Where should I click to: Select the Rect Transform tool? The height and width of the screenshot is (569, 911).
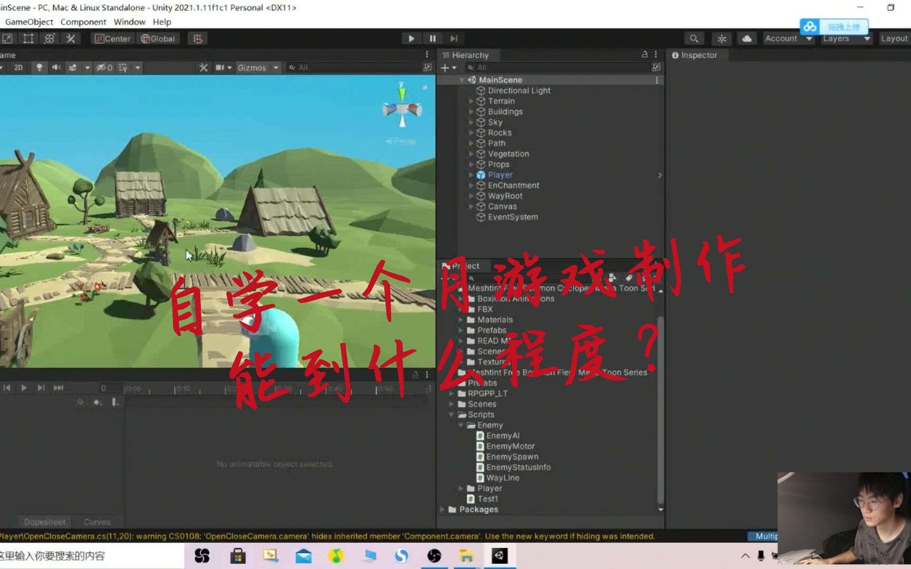(x=28, y=38)
